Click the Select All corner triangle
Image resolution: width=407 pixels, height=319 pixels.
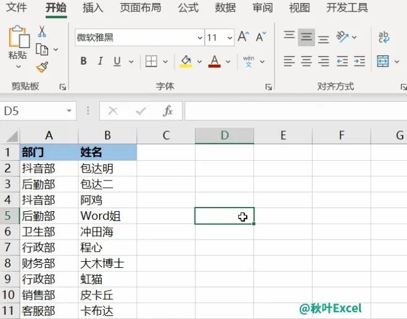tap(12, 136)
